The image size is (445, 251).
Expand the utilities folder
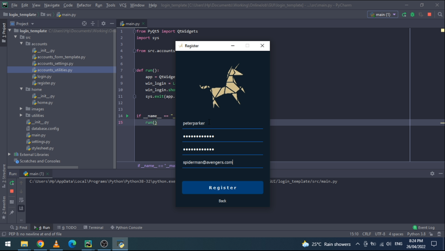tap(21, 115)
